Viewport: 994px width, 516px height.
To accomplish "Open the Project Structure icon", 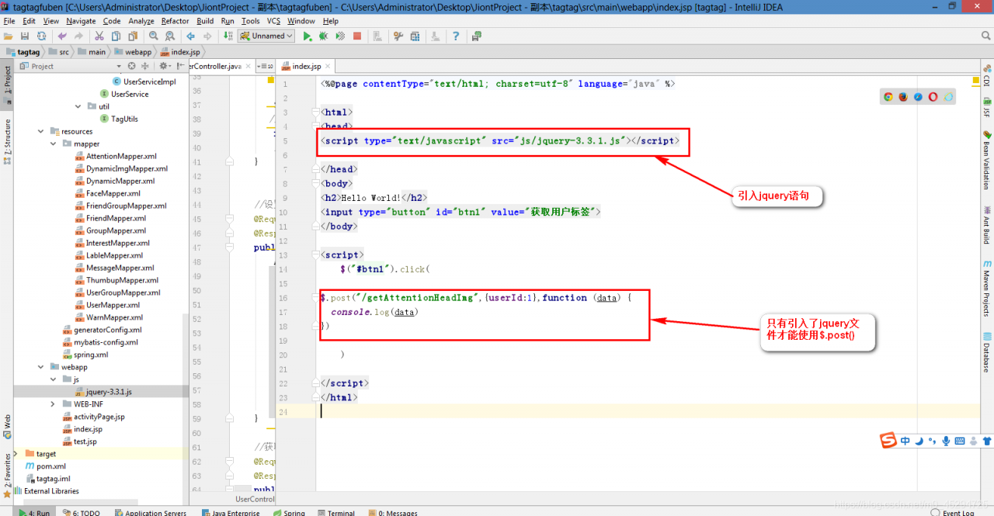I will pyautogui.click(x=415, y=36).
